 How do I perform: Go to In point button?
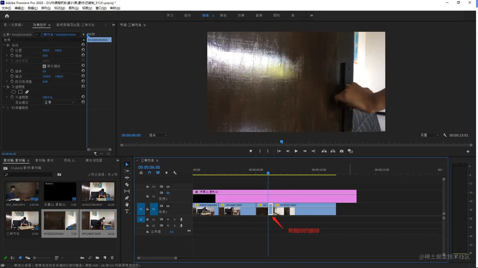coord(279,151)
